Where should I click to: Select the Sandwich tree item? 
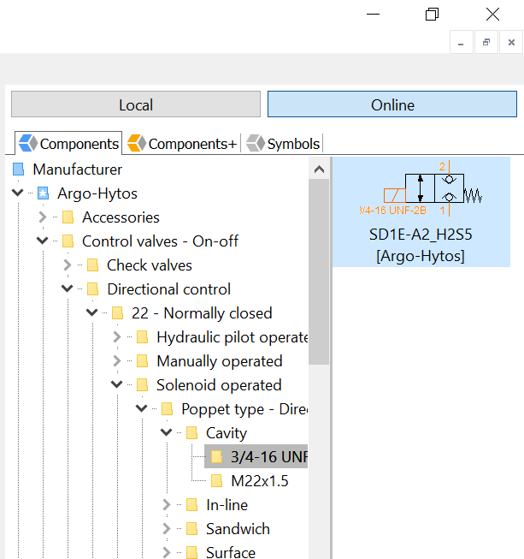point(238,529)
